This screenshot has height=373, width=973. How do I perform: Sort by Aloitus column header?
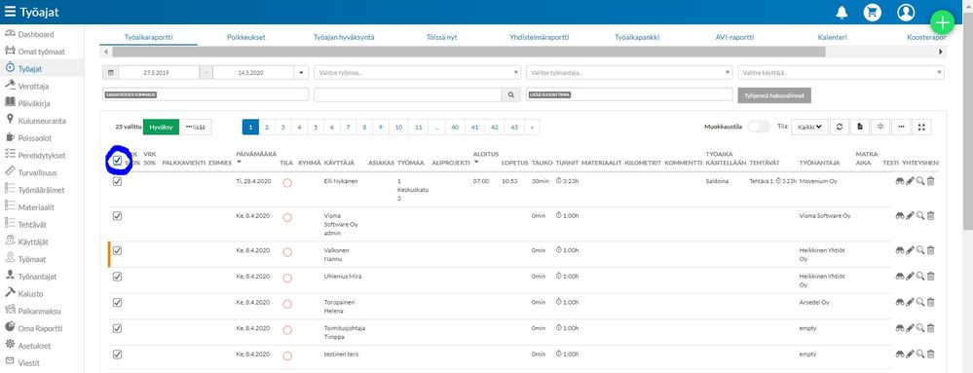click(x=486, y=153)
